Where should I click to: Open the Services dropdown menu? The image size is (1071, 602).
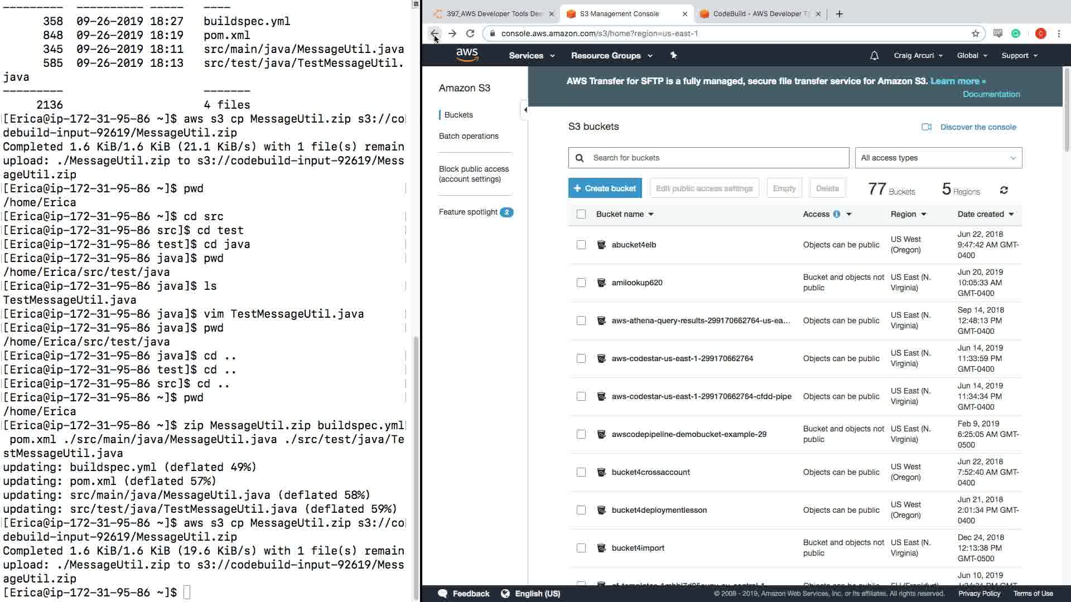point(531,55)
